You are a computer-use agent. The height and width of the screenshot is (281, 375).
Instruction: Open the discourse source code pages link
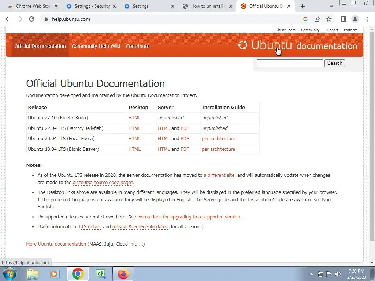[x=103, y=182]
